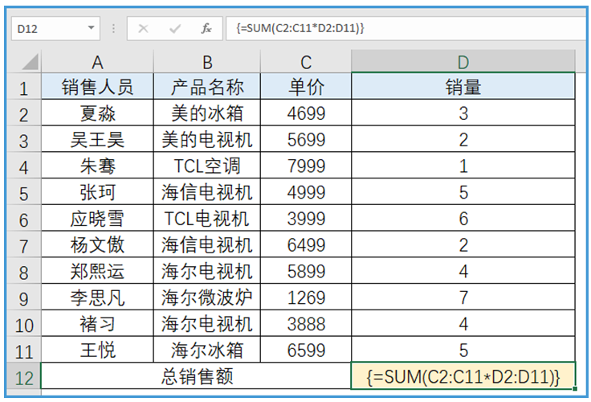591x402 pixels.
Task: Select the 销售人员 header cell
Action: point(97,87)
